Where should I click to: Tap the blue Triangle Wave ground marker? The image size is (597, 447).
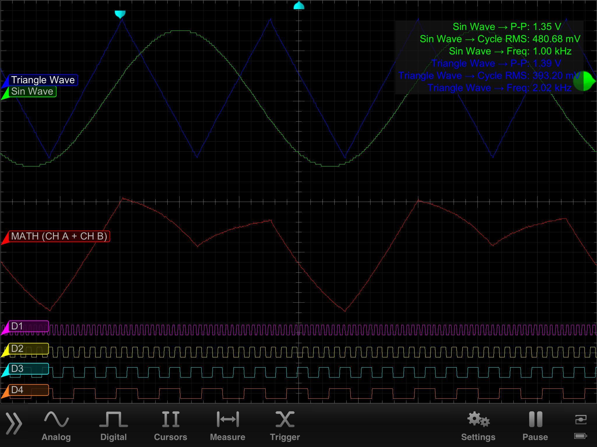pos(5,83)
